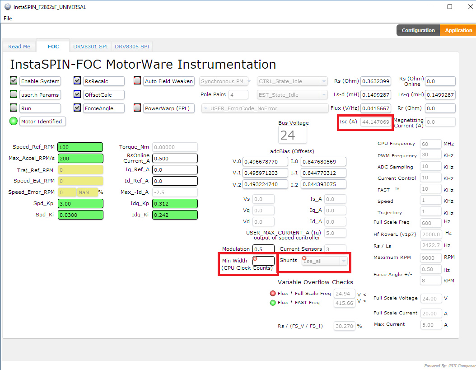Click the red error icon on Min Width field
476x370 pixels.
[x=255, y=258]
